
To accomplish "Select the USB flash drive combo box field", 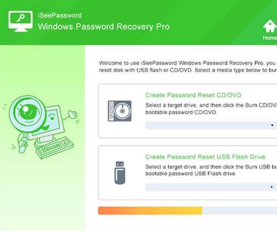I will 211,187.
